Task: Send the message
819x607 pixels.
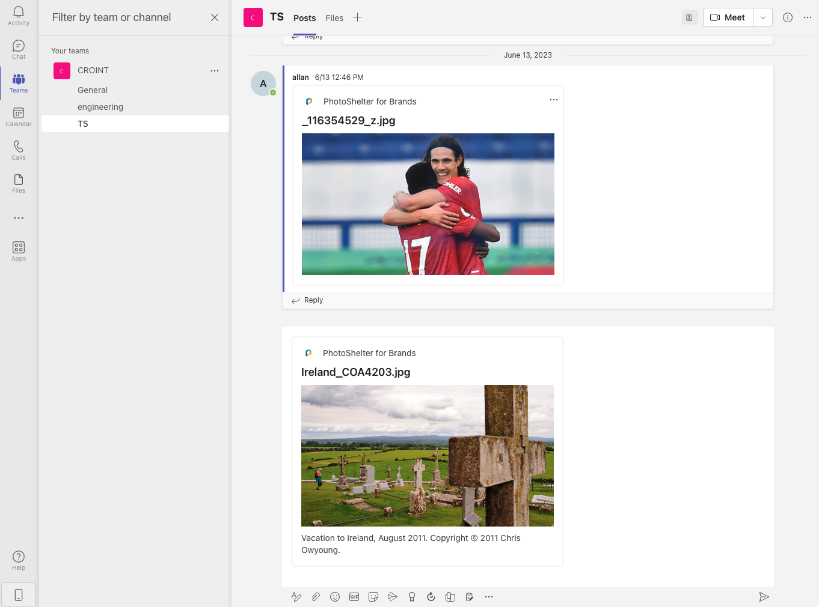Action: (764, 597)
